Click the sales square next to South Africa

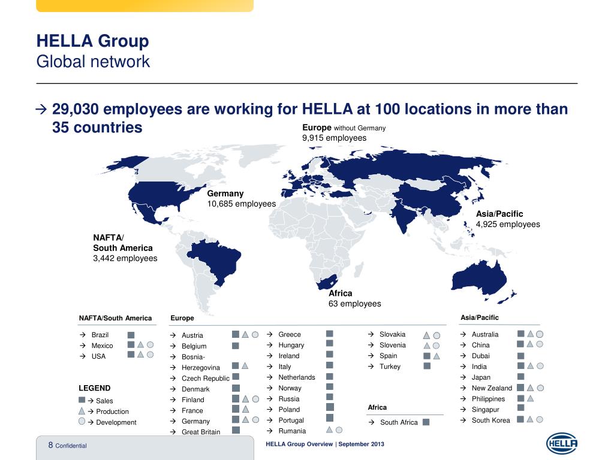pos(426,422)
